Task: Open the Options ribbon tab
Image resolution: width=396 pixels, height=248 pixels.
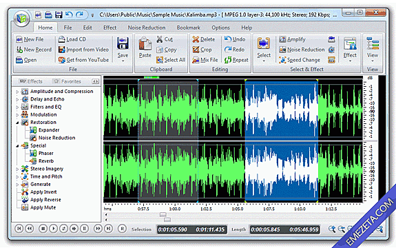Action: [221, 28]
